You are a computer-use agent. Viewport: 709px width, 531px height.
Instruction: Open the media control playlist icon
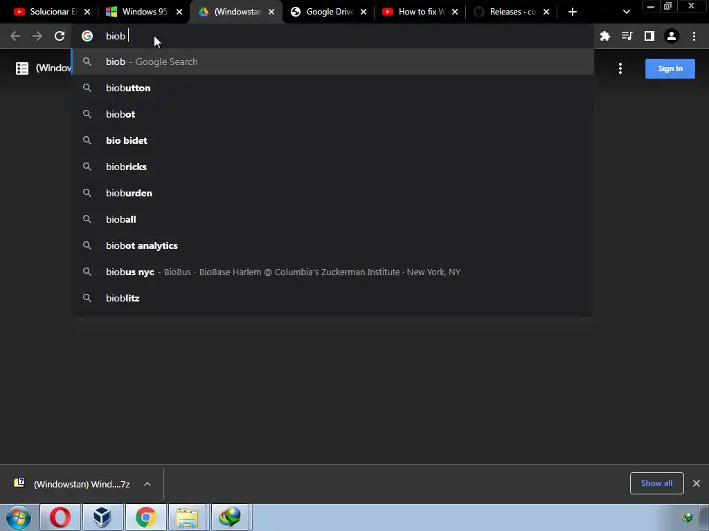click(x=627, y=36)
